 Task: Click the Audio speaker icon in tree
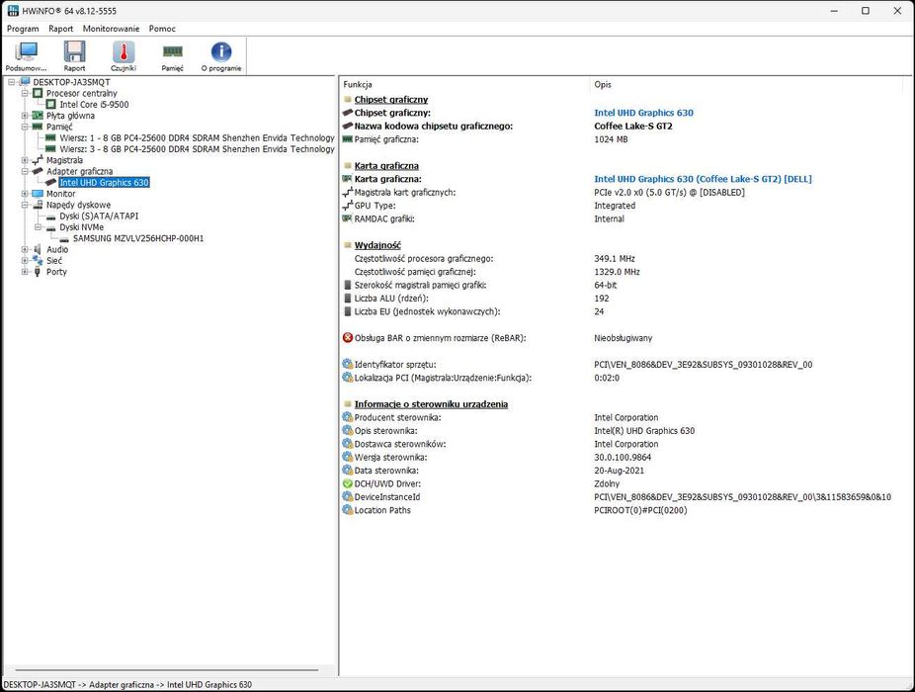click(x=38, y=249)
